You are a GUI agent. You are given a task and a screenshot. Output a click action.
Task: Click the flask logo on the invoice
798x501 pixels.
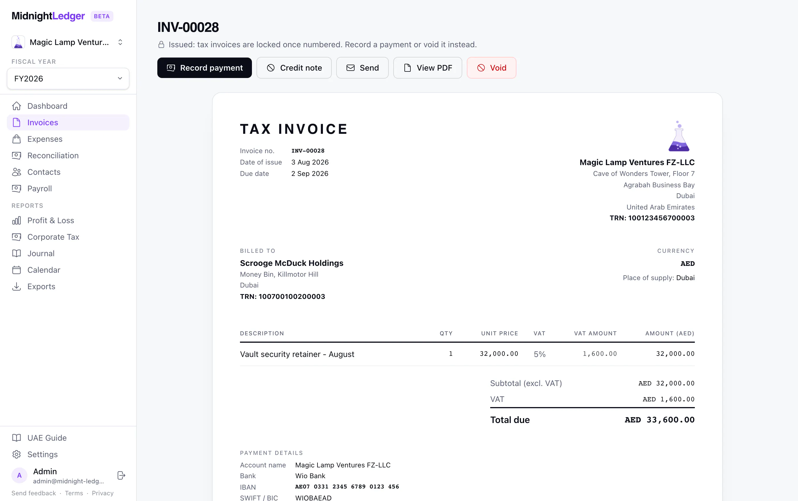(679, 136)
